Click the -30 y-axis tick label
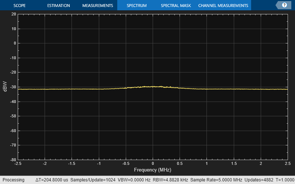The image size is (295, 184). tap(13, 87)
